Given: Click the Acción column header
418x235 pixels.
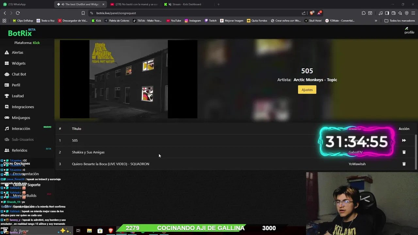Looking at the screenshot, I should 404,129.
